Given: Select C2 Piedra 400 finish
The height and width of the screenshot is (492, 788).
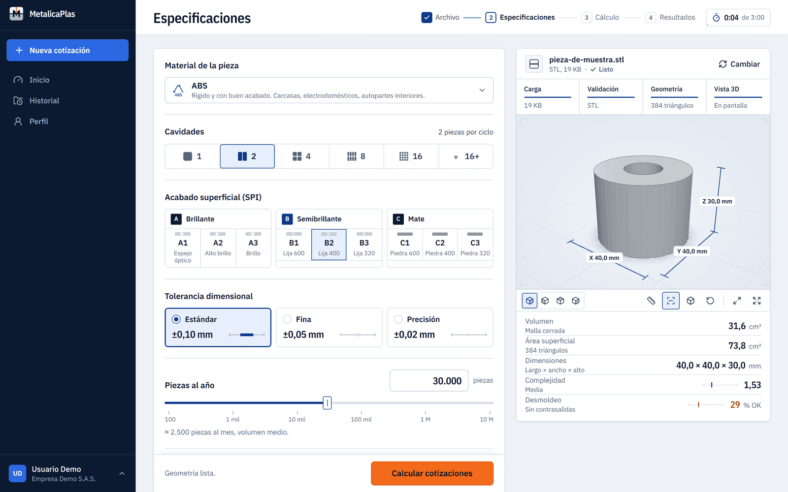Looking at the screenshot, I should (x=440, y=245).
